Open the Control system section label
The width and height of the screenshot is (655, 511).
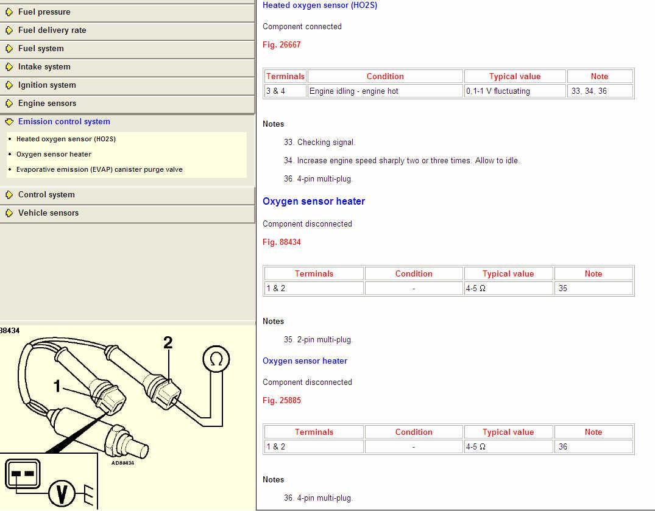click(46, 194)
